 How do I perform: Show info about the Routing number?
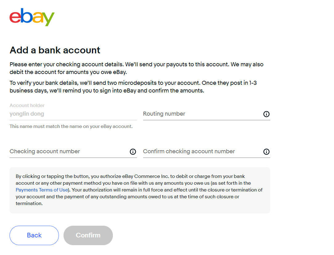(266, 114)
